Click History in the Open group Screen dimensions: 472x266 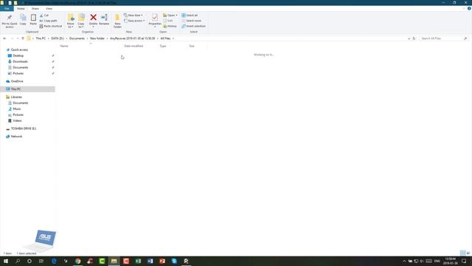pos(170,27)
